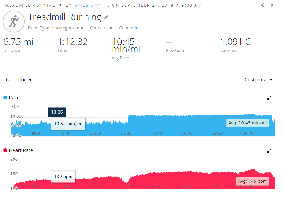Go to next activity with right arrow

tap(272, 5)
